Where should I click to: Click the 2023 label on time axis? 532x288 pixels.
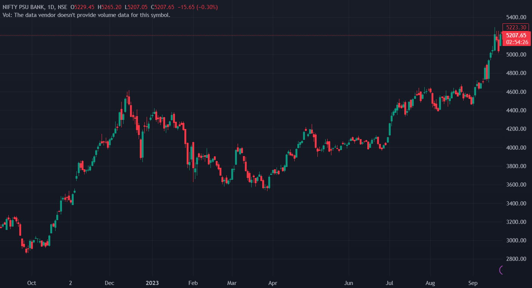pyautogui.click(x=152, y=283)
